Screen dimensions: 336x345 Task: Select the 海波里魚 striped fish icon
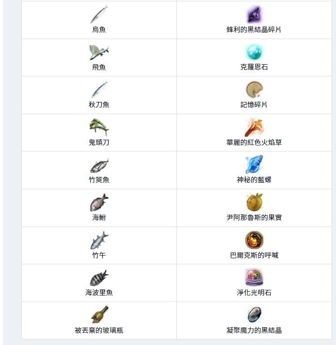[99, 278]
